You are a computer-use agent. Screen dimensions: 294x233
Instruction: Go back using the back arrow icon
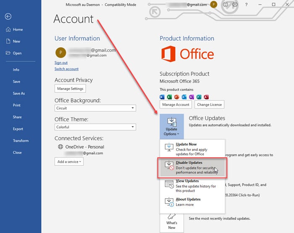point(8,16)
